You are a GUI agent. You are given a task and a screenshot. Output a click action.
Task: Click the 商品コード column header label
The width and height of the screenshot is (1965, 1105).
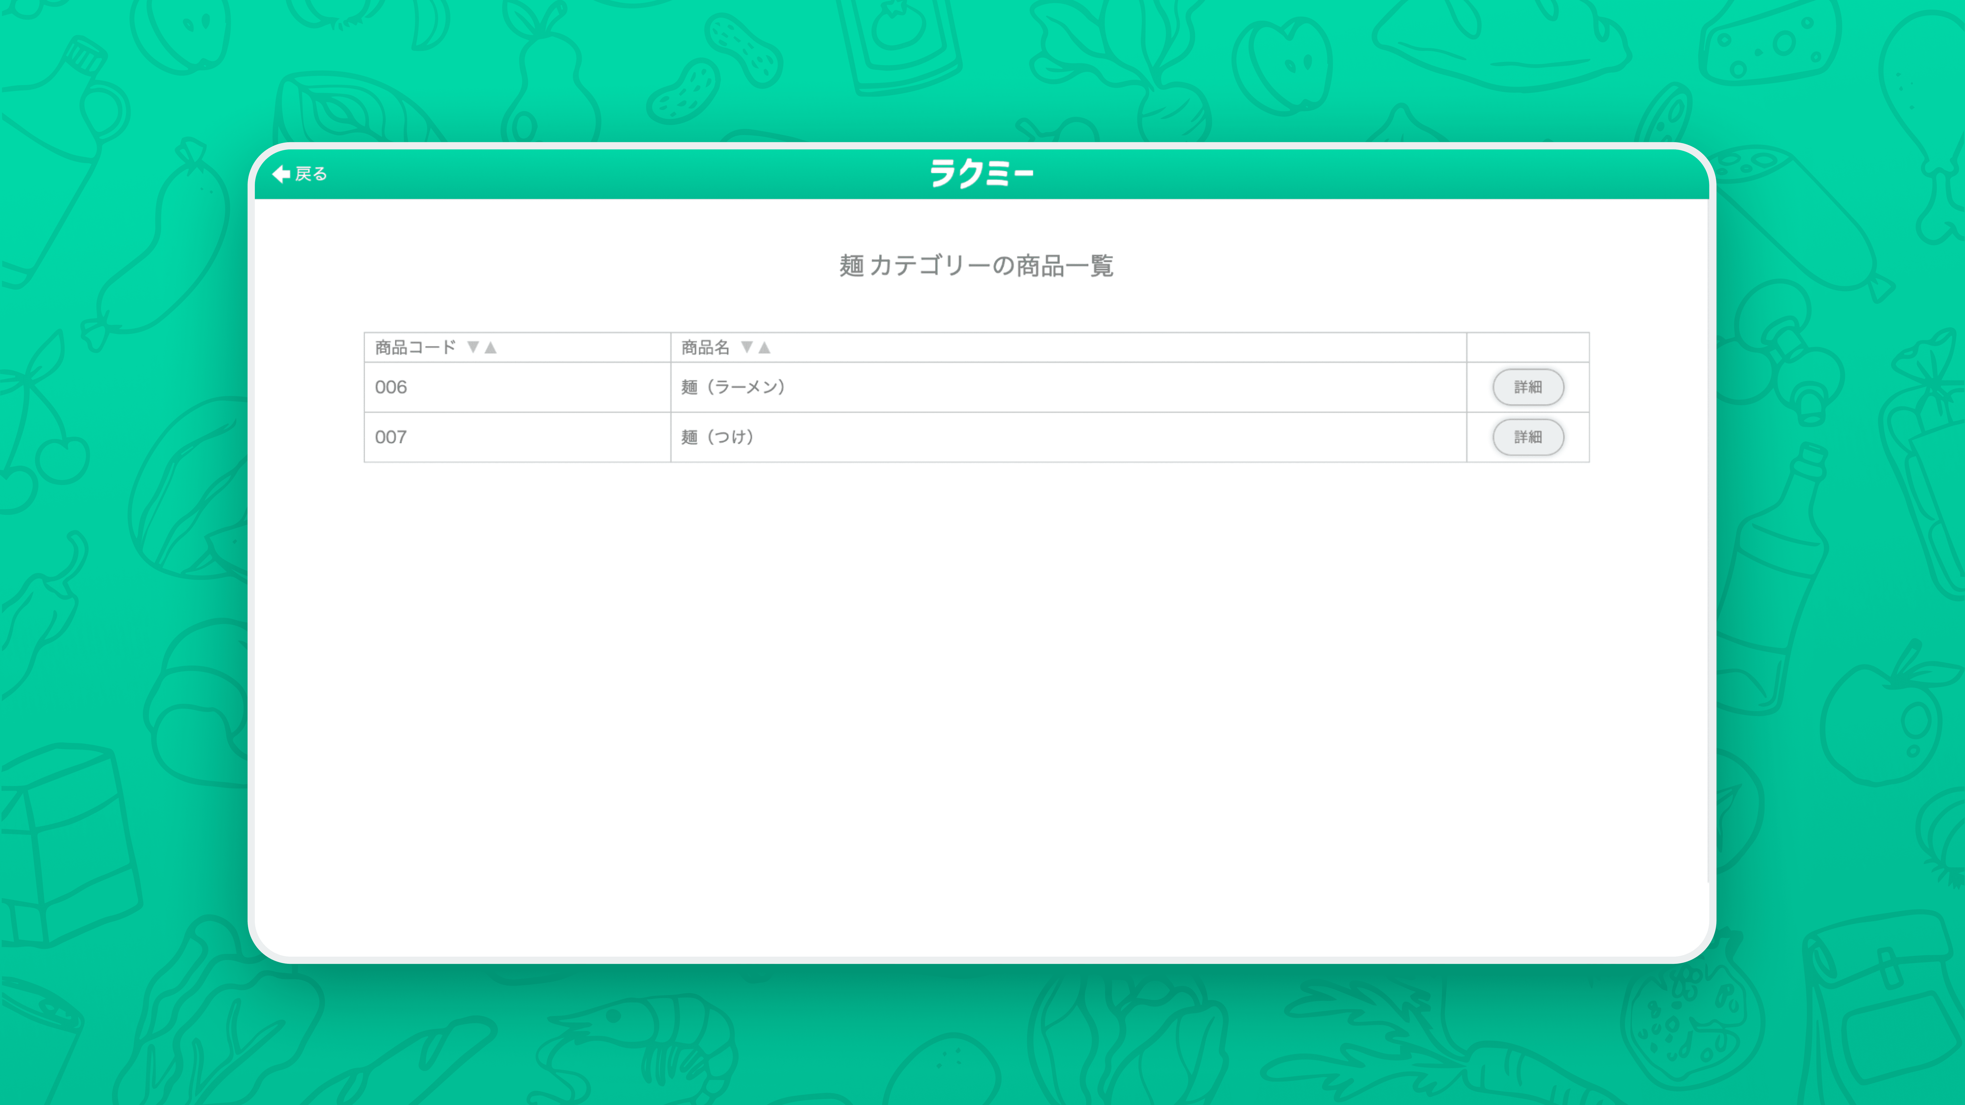pyautogui.click(x=415, y=348)
